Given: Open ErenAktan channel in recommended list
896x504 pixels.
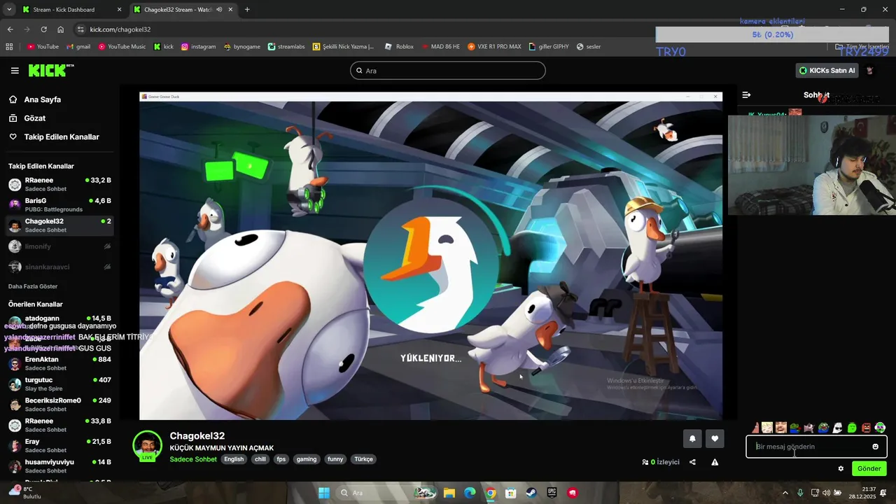Looking at the screenshot, I should click(x=59, y=363).
